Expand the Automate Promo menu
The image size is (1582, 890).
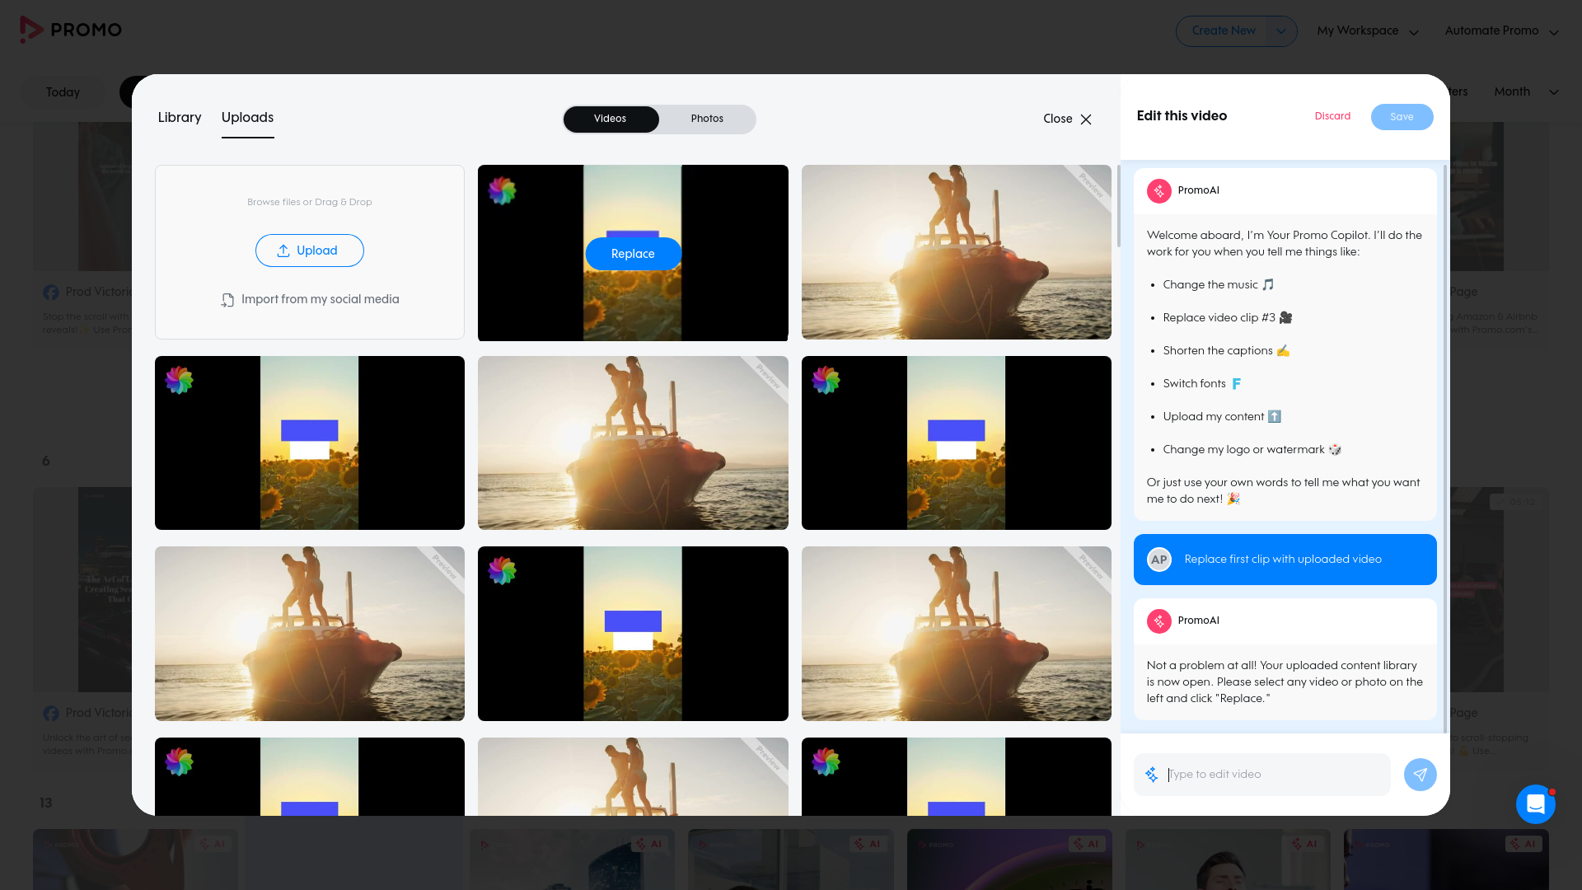coord(1501,31)
